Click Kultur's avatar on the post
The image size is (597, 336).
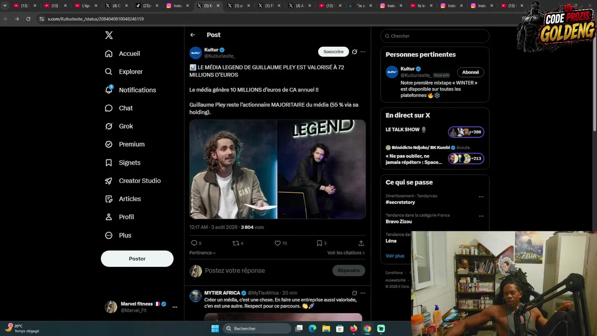(195, 53)
